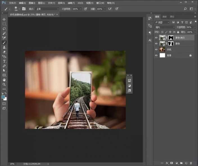Open the 图像(I) menu

(x=31, y=3)
